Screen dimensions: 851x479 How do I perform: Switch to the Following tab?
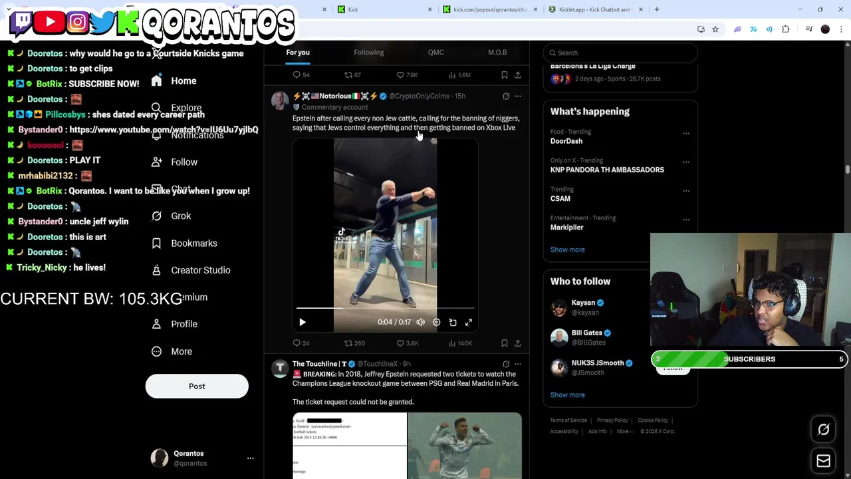point(369,53)
